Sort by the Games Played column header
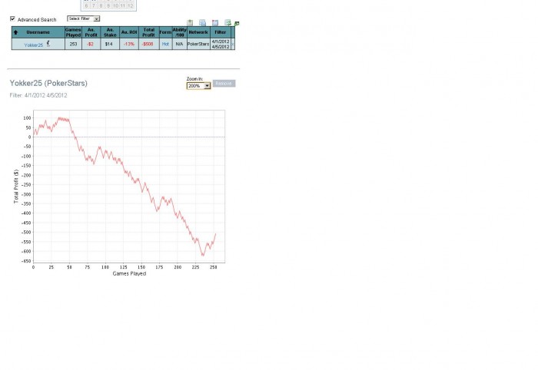The height and width of the screenshot is (370, 538). tap(73, 32)
